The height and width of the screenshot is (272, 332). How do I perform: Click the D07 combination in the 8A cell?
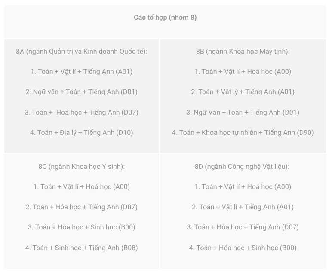(82, 113)
